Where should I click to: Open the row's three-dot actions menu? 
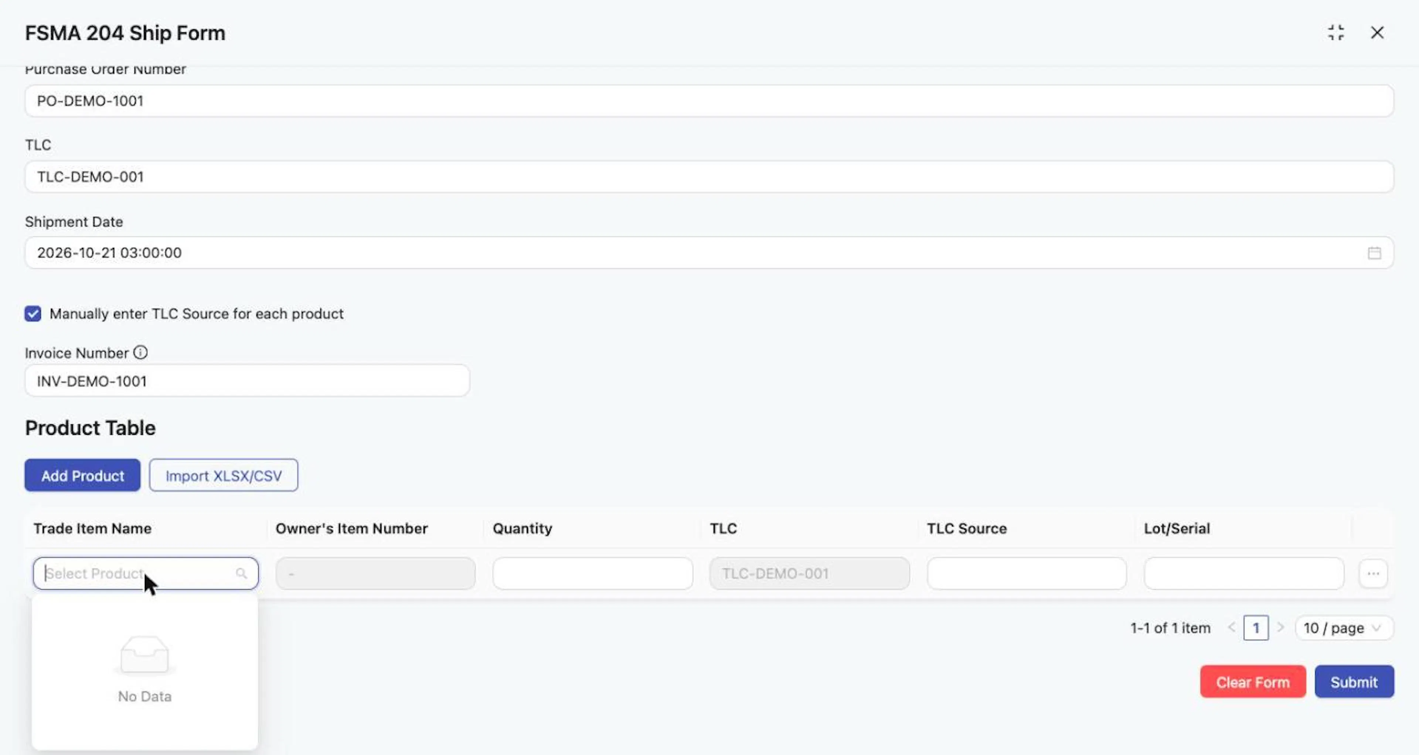[1373, 573]
